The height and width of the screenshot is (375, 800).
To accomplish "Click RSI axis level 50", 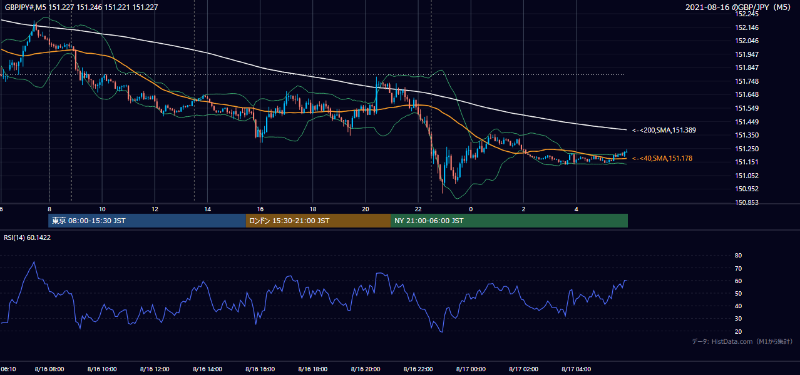I will 738,293.
